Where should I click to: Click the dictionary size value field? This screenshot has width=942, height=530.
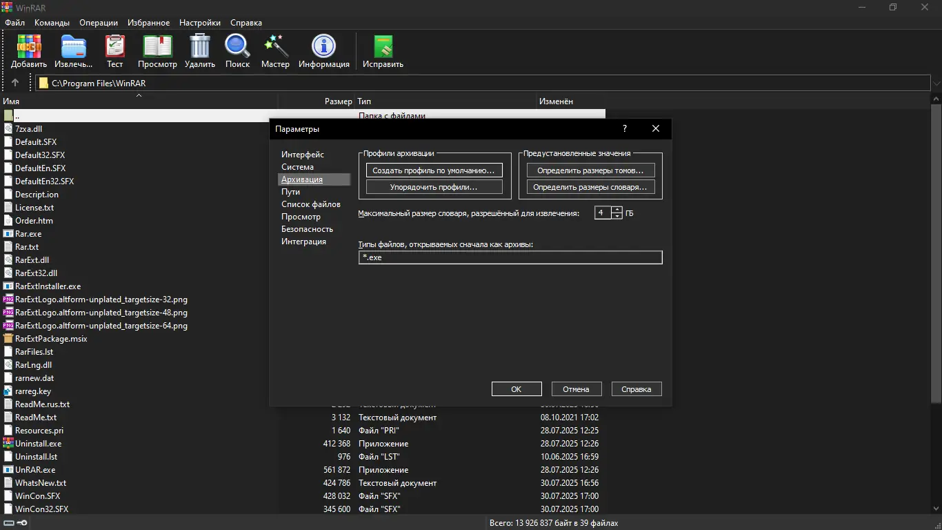coord(603,213)
